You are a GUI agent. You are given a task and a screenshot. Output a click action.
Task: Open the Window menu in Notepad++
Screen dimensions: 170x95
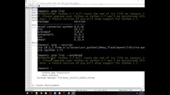tap(76, 3)
